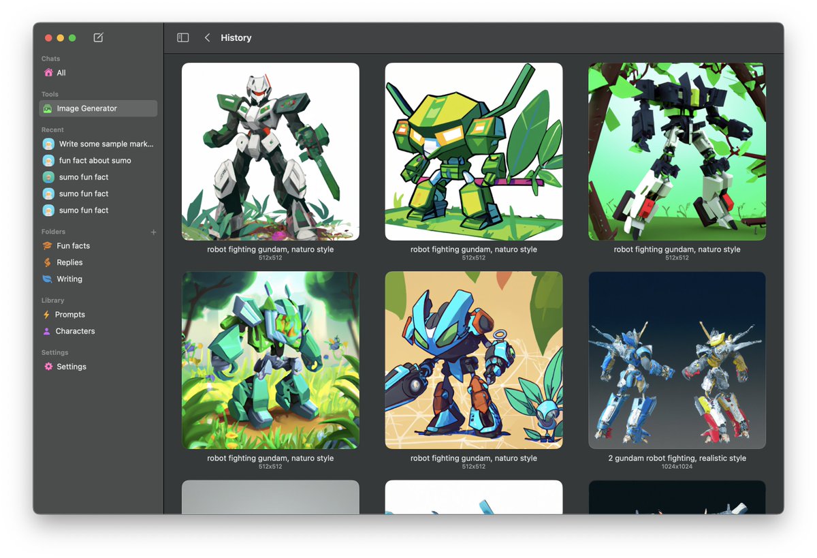817x558 pixels.
Task: Add a new folder with plus button
Action: point(153,232)
